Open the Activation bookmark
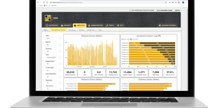Image resolution: width=217 pixels, height=108 pixels. click(53, 5)
